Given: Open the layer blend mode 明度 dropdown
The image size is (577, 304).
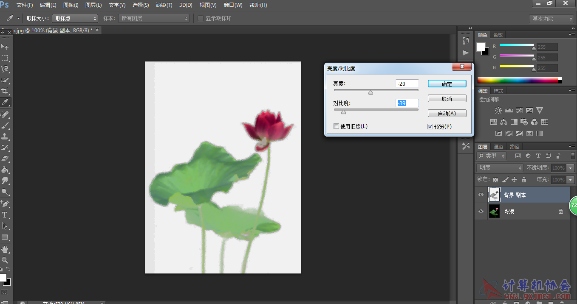Looking at the screenshot, I should coord(500,168).
